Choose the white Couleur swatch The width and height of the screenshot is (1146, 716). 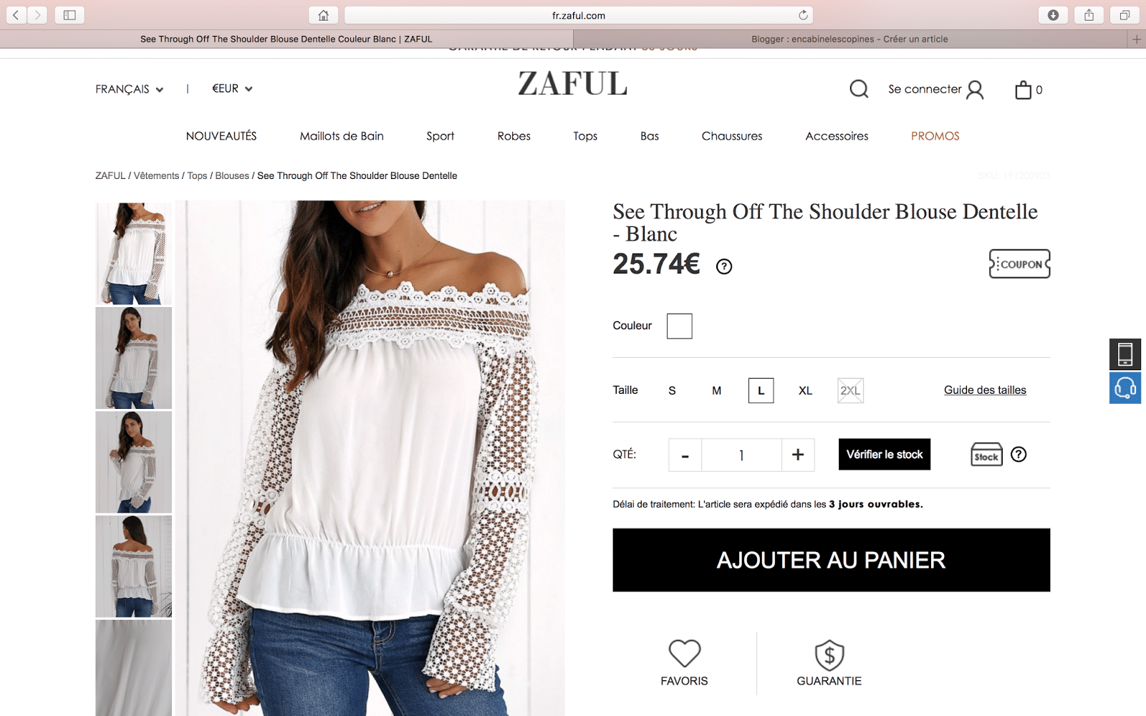(x=680, y=326)
